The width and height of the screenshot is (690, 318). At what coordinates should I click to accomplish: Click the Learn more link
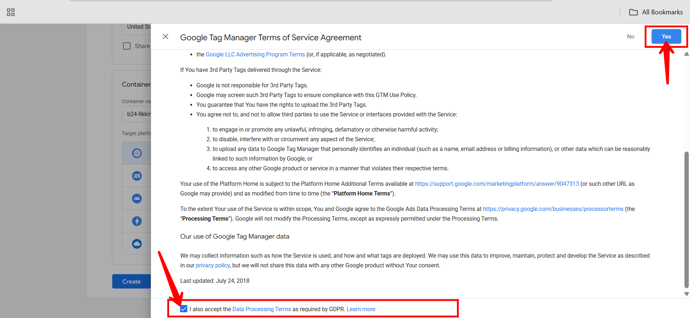[x=361, y=309]
